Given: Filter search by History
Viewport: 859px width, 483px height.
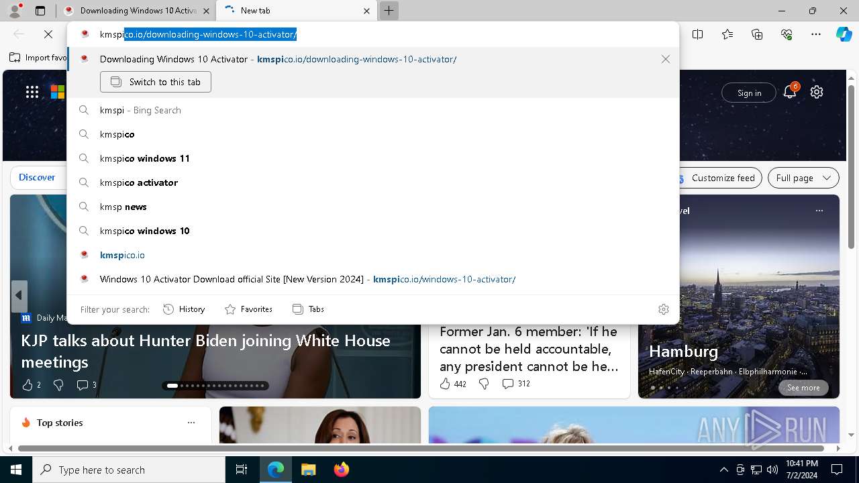Looking at the screenshot, I should coord(184,309).
